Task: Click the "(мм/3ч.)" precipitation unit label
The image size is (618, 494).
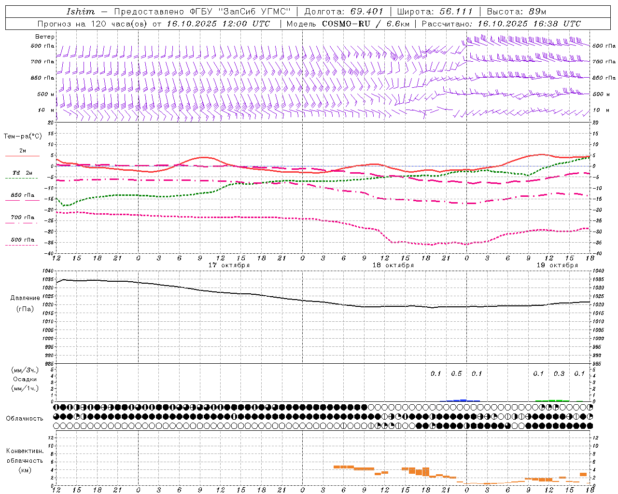Action: tap(25, 370)
